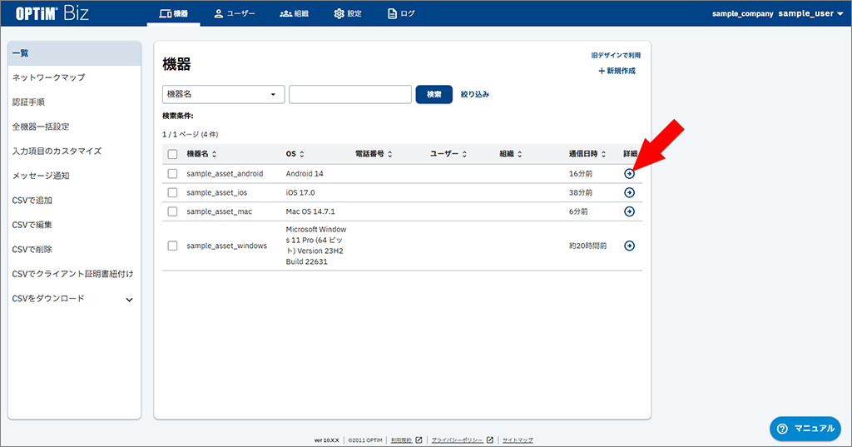Check the sample_asset_android row checkbox
The image size is (852, 447).
pos(172,173)
